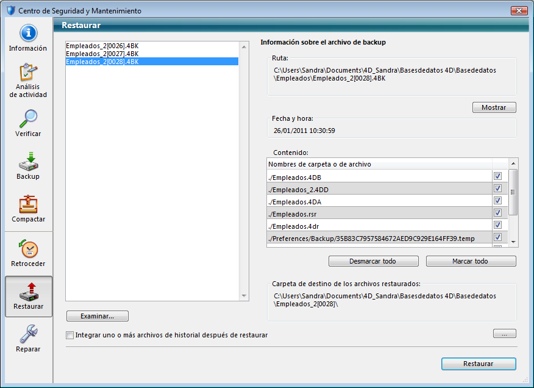
Task: Open the Reparar wrench icon
Action: [28, 334]
